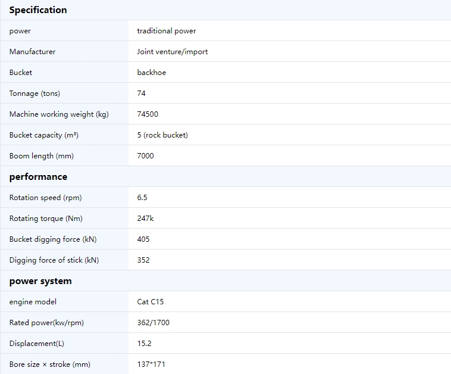Click the Manufacturer row label
451x374 pixels.
point(32,52)
